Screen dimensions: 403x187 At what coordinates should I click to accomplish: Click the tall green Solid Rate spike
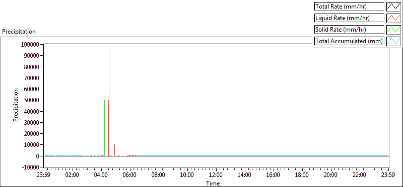point(105,100)
